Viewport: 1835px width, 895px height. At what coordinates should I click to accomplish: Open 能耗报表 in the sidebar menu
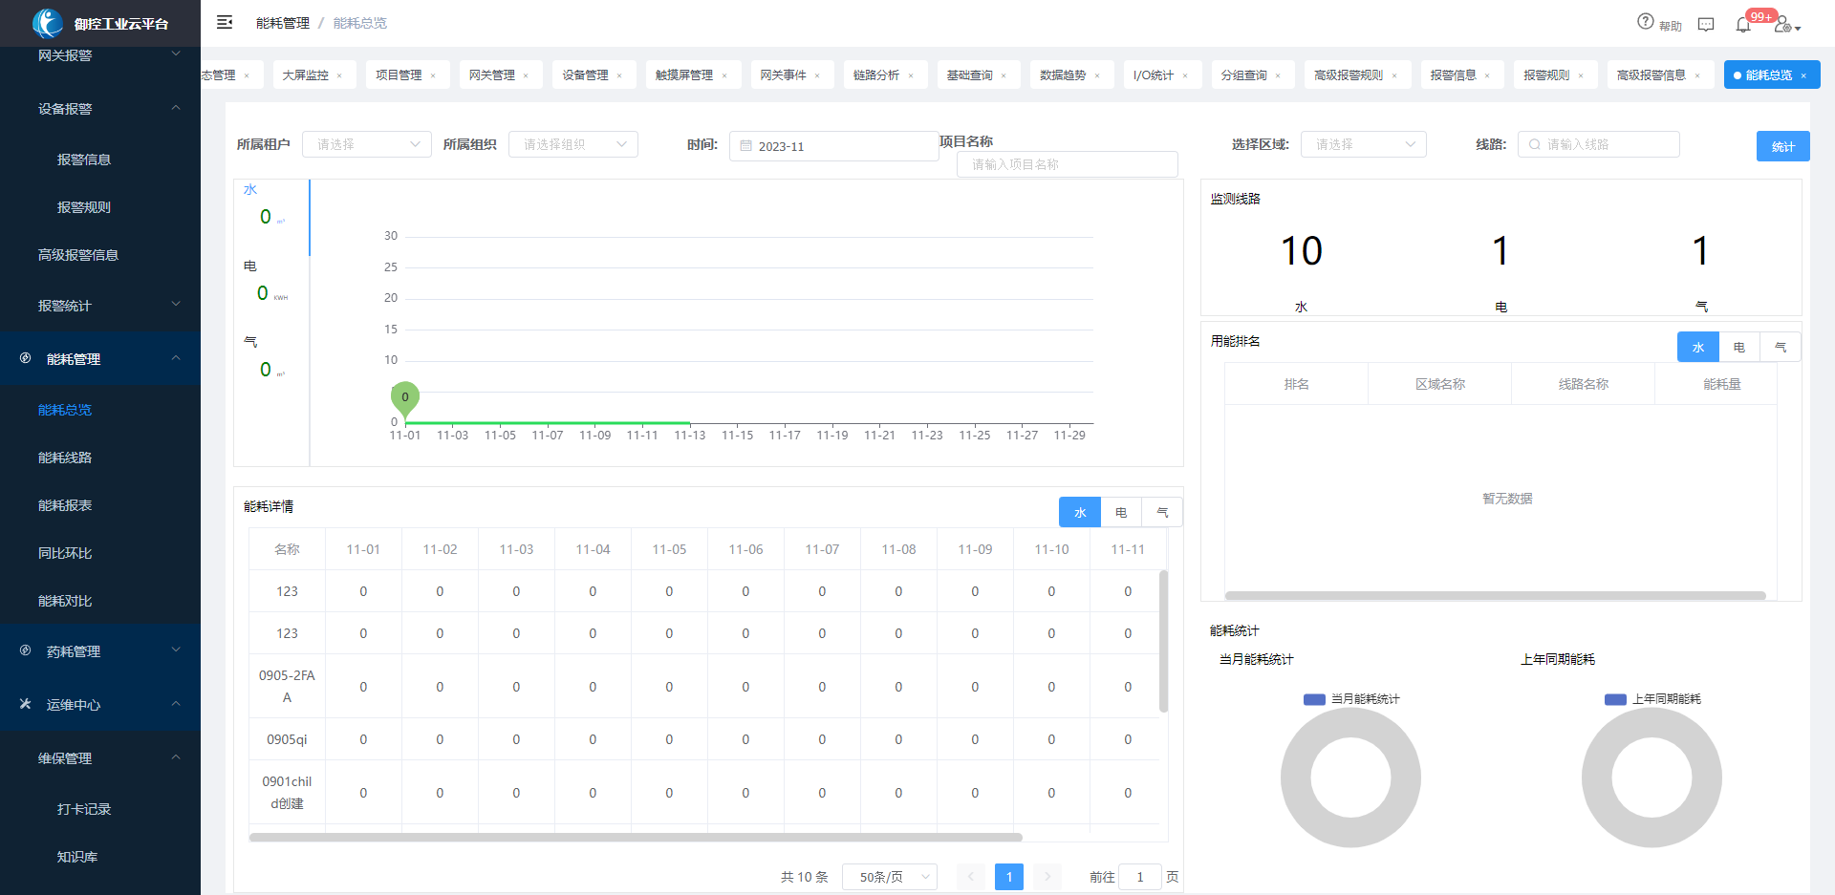(x=65, y=505)
